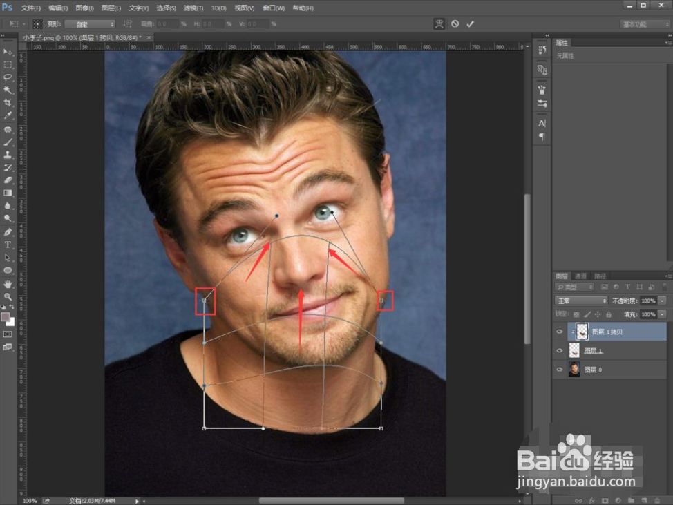Switch between free transform and warp modes
The image size is (673, 505).
pos(439,24)
